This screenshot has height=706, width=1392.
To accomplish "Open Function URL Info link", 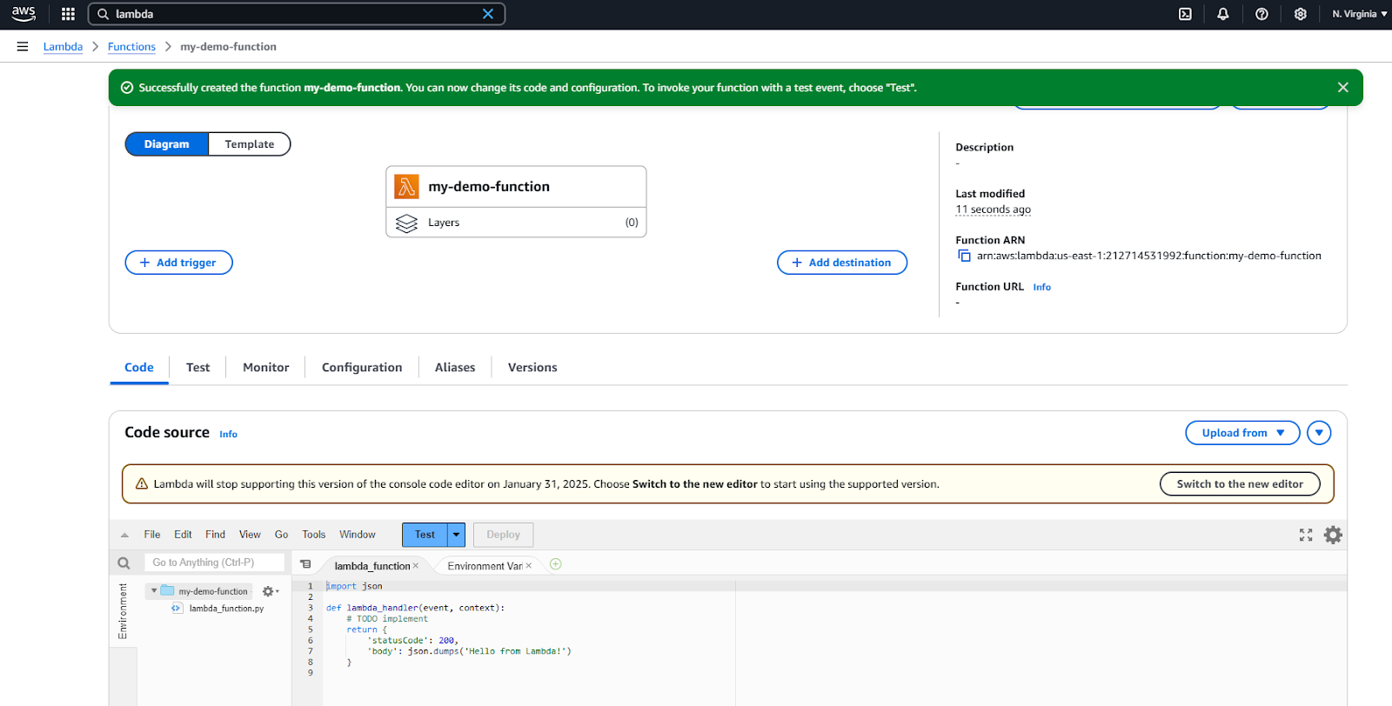I will [x=1041, y=287].
